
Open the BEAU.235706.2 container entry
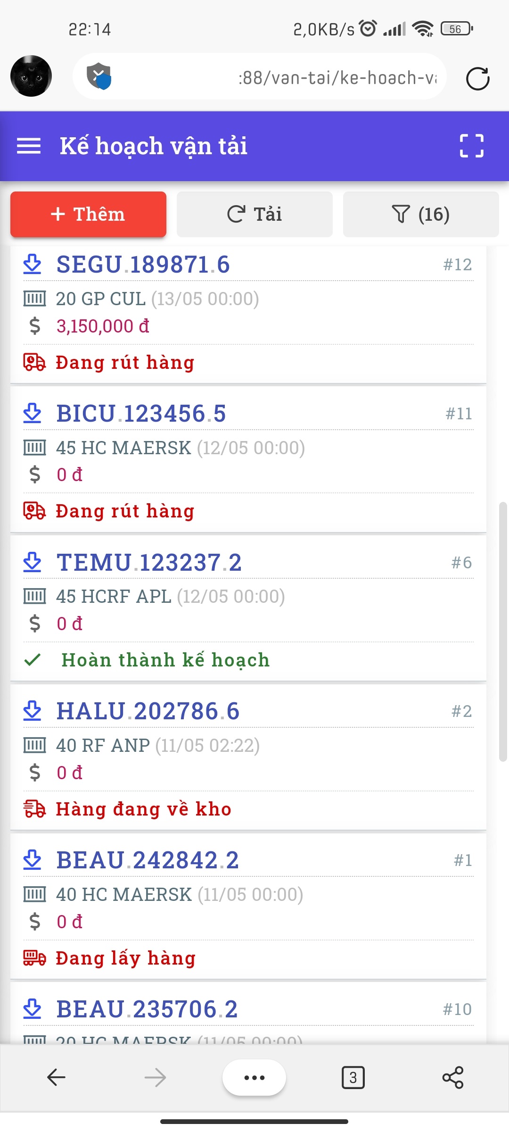[147, 1009]
